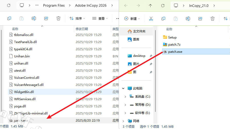
Task: Click the Delete icon in the left window toolbar
Action: pos(58,18)
